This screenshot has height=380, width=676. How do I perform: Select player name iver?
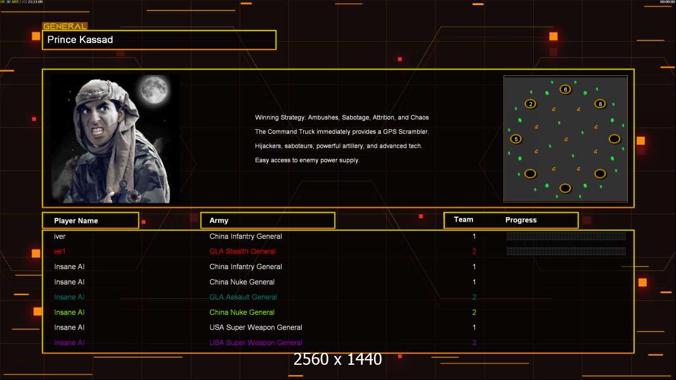click(60, 236)
